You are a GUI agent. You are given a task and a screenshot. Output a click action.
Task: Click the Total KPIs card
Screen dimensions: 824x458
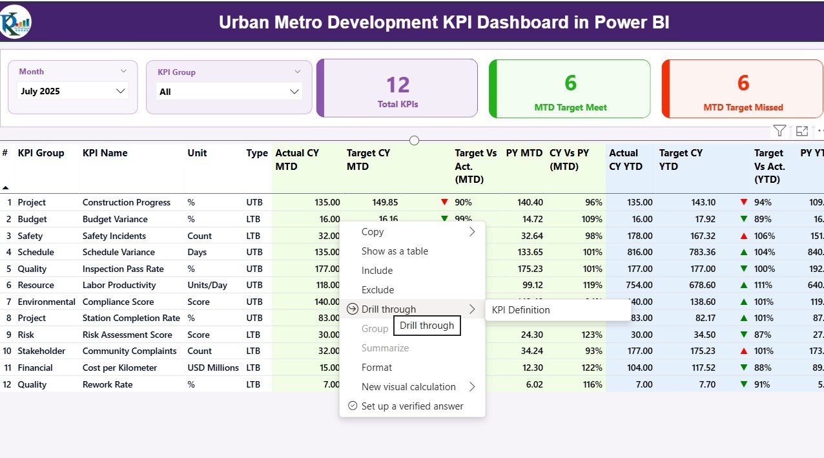pyautogui.click(x=397, y=89)
